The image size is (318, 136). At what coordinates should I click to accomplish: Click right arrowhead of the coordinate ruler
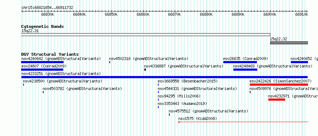(x=307, y=11)
